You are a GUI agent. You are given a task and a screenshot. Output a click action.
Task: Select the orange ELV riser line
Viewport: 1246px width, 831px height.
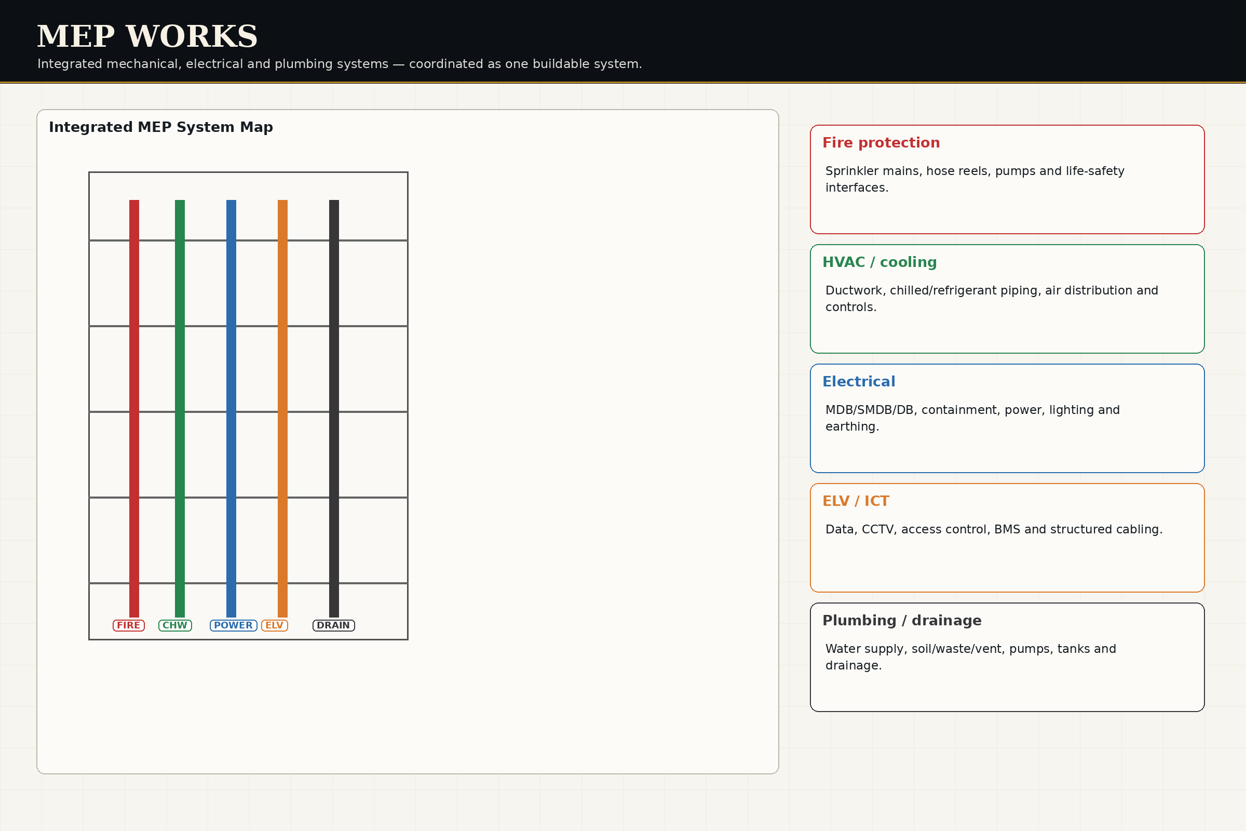pyautogui.click(x=283, y=408)
